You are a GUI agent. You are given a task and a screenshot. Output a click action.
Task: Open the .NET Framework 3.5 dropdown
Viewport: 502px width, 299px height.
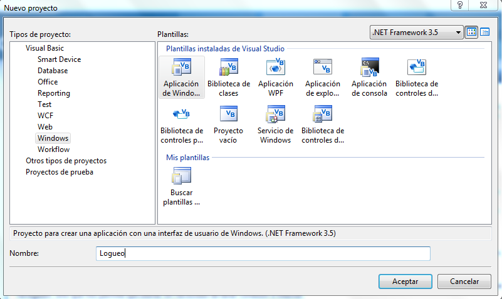[417, 33]
